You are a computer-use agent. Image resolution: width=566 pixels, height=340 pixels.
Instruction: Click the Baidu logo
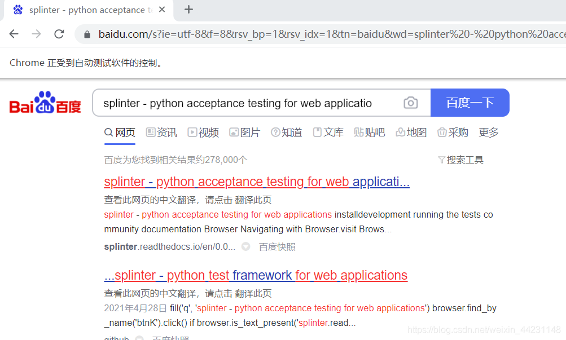(x=44, y=103)
